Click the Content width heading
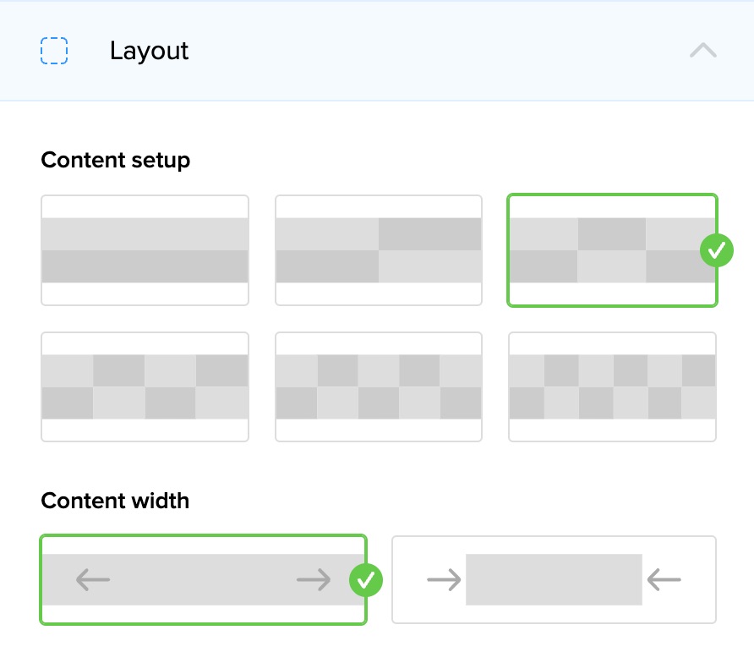This screenshot has height=663, width=754. click(x=115, y=501)
